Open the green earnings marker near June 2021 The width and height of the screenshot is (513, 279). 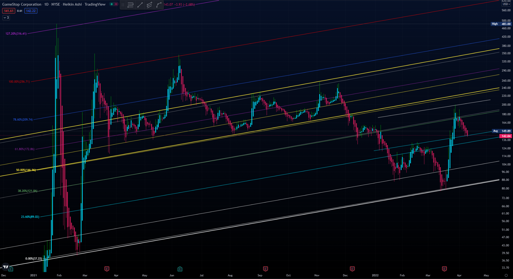[x=180, y=269]
